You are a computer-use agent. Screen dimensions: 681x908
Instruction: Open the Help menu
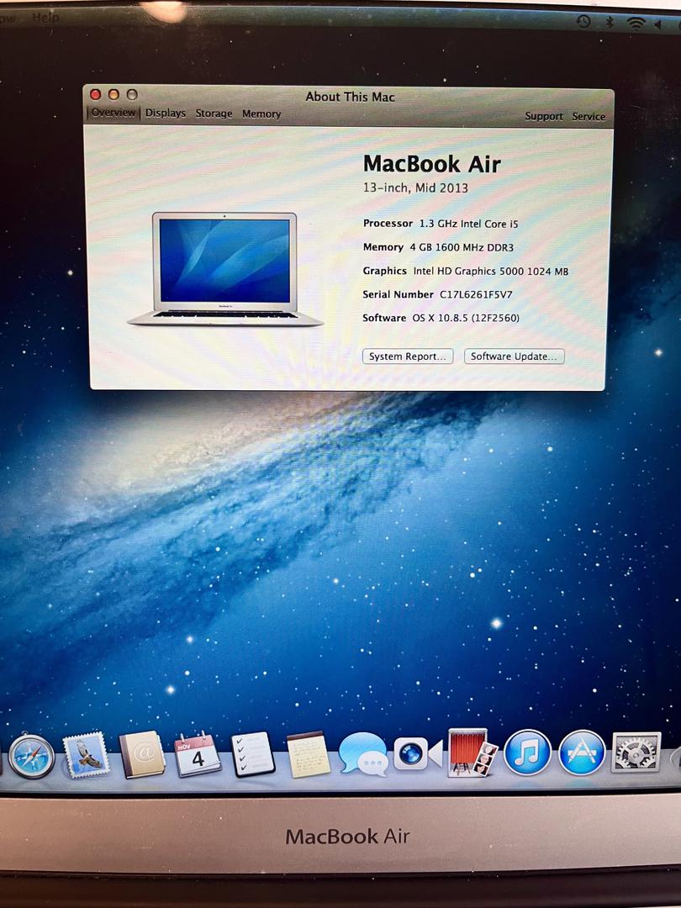[x=45, y=18]
